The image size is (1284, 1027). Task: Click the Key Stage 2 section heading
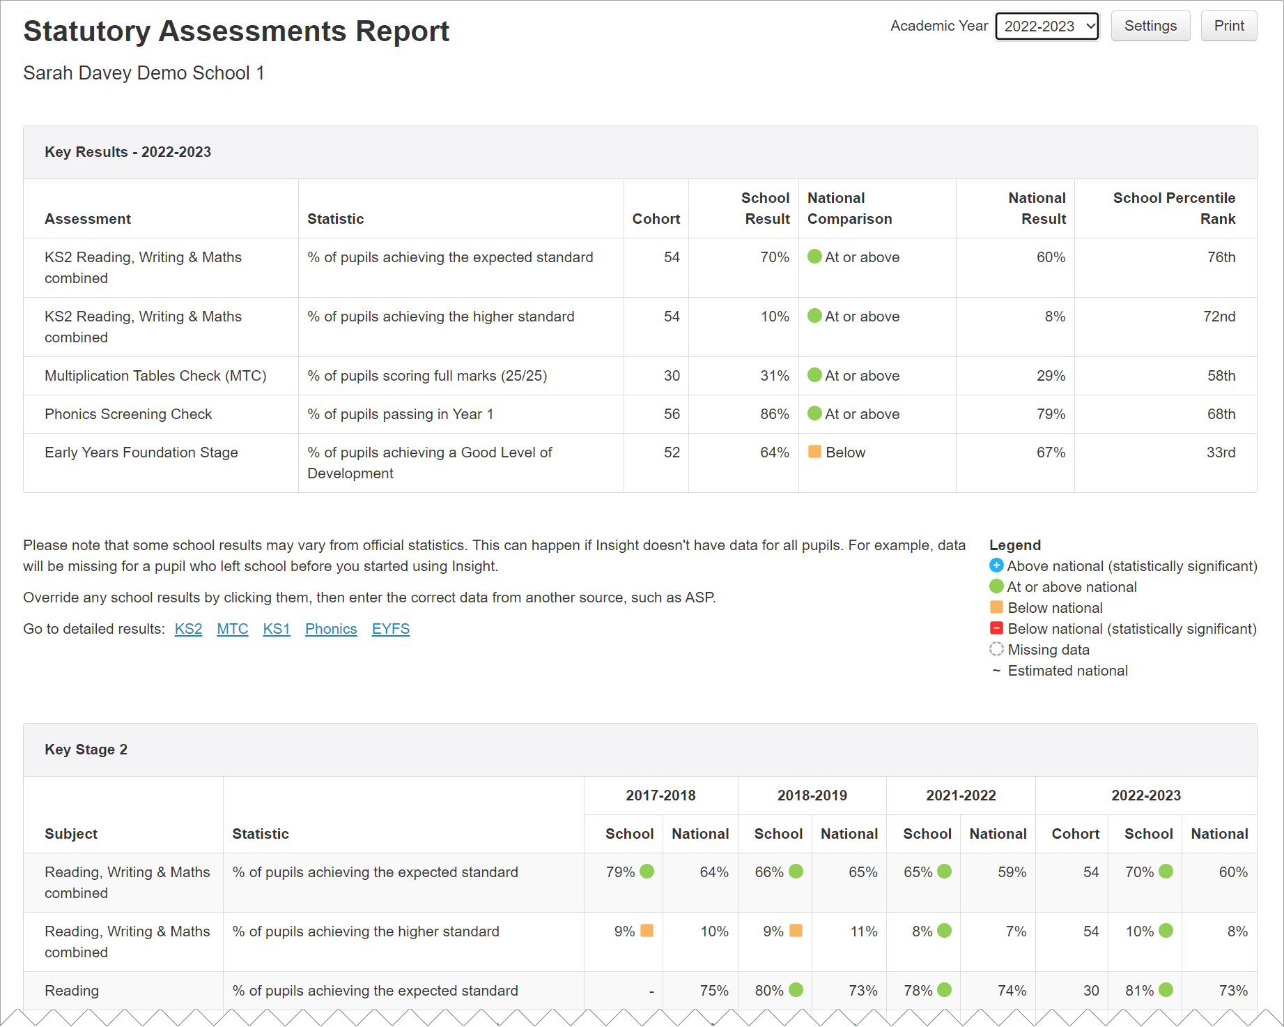click(x=86, y=750)
